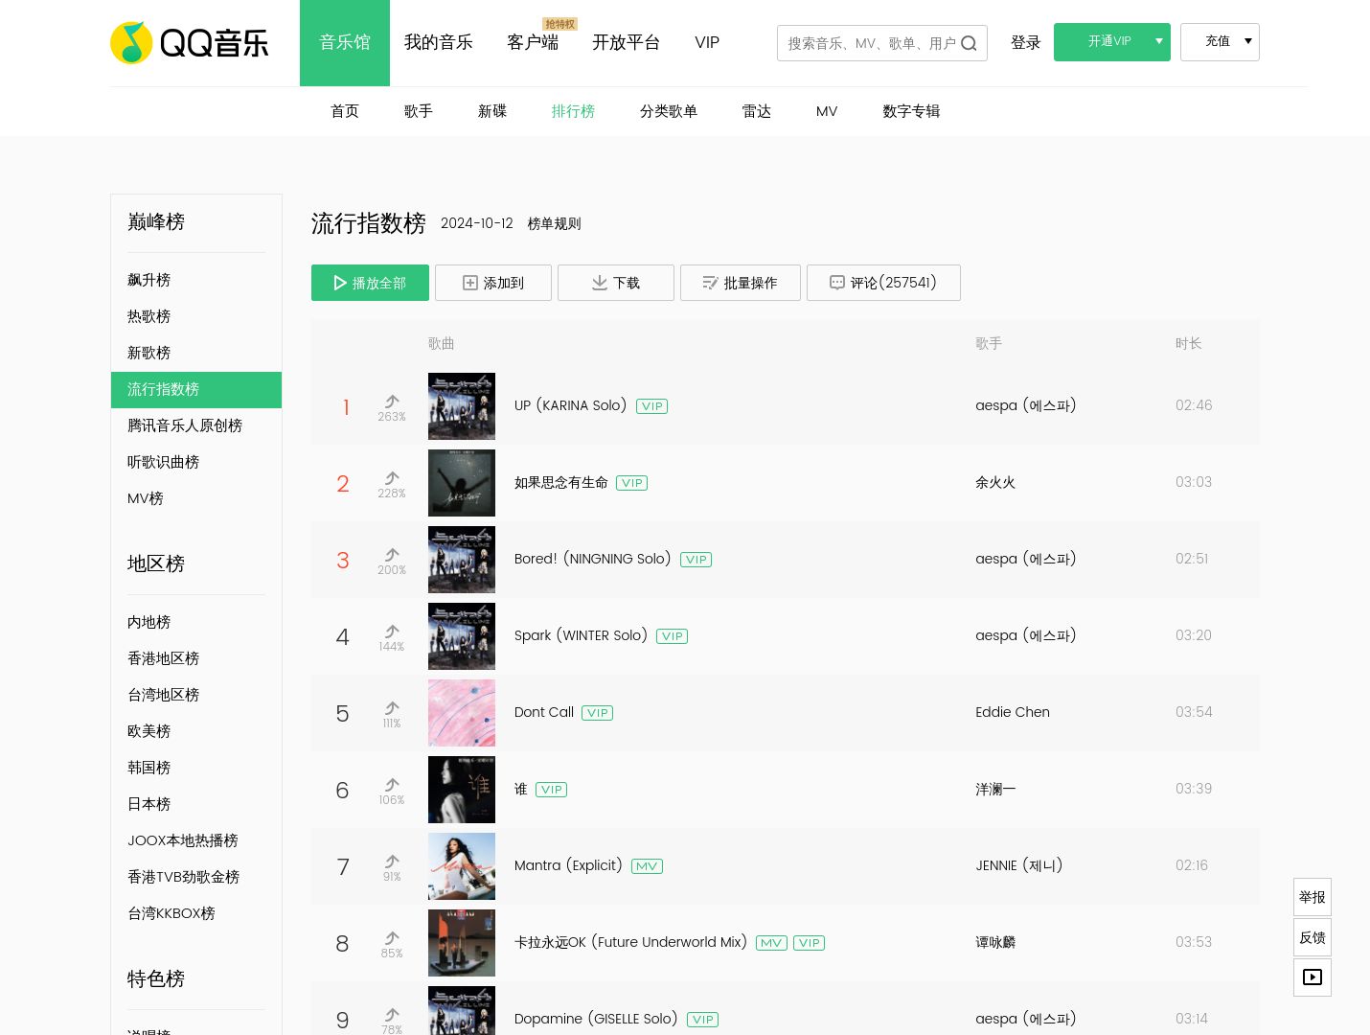Screen dimensions: 1370x1035
Task: Focus the music search input field
Action: pos(870,43)
